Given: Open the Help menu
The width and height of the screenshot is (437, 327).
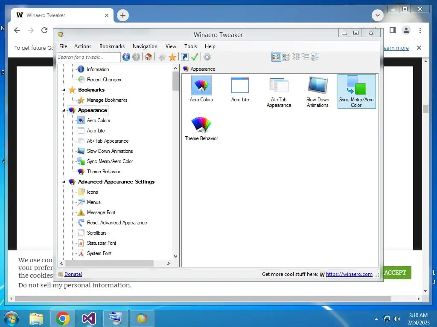Looking at the screenshot, I should tap(210, 46).
